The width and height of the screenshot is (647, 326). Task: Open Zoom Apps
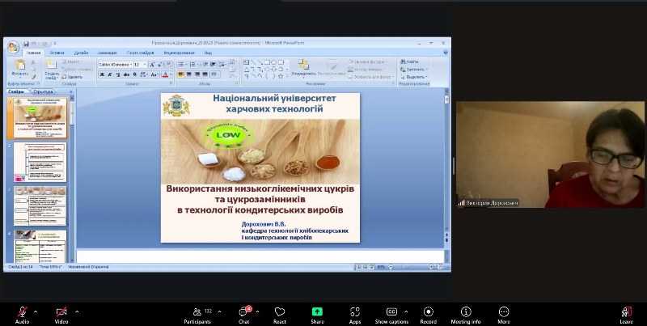coord(354,311)
